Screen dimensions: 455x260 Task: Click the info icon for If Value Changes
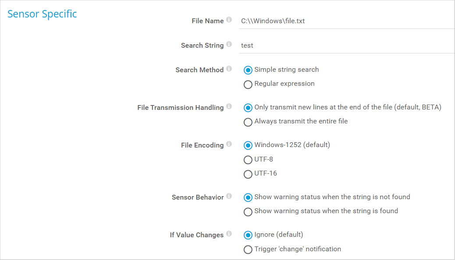pyautogui.click(x=229, y=234)
